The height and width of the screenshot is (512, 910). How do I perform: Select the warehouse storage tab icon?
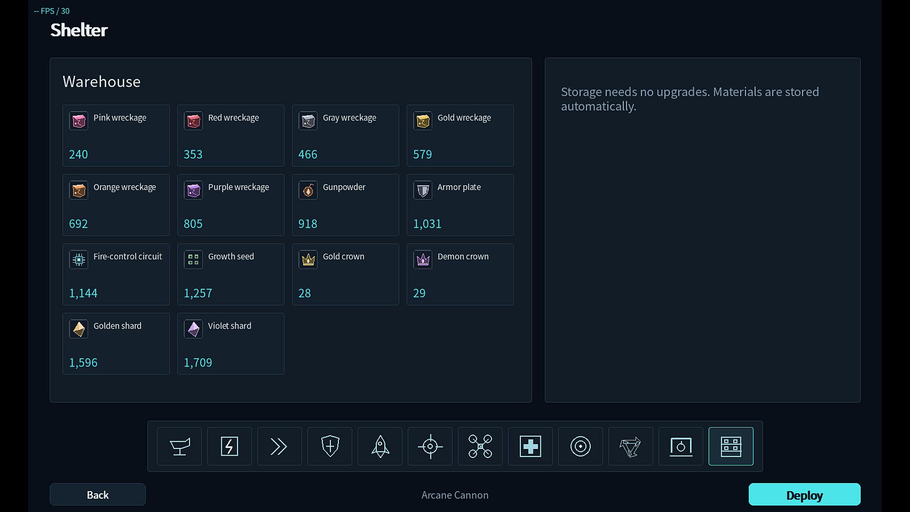[x=731, y=446]
